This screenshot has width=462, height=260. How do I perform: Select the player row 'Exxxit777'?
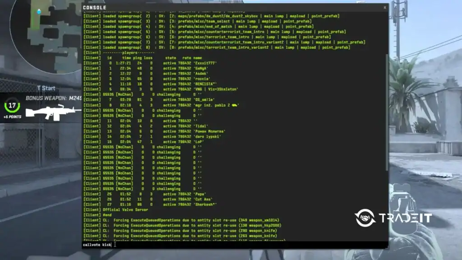pos(150,63)
